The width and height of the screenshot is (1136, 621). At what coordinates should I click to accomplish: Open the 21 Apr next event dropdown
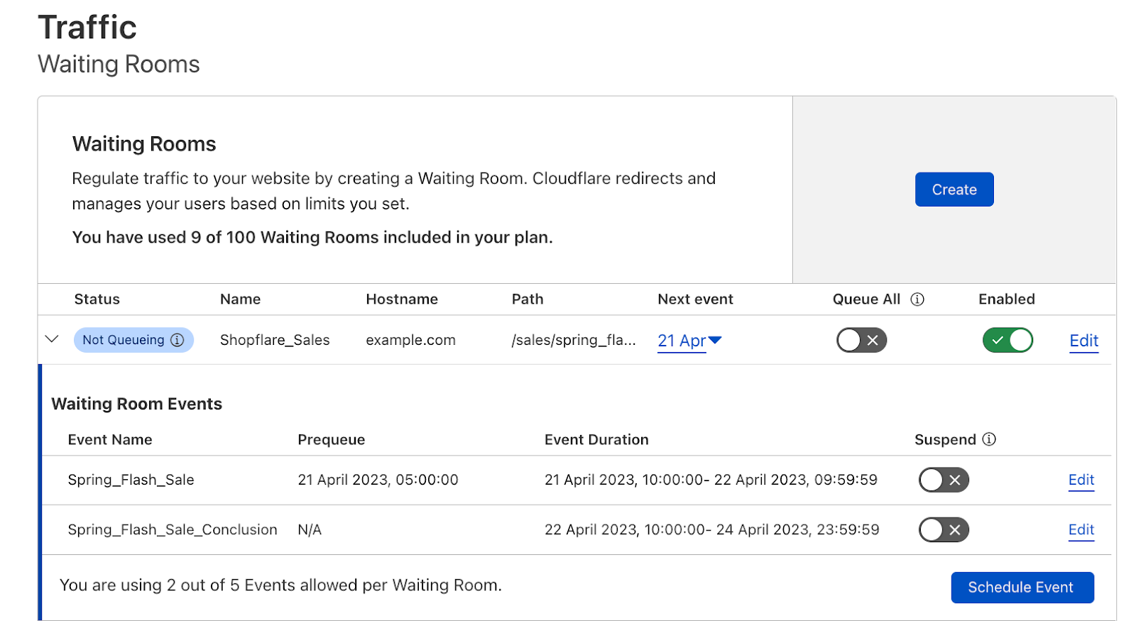tap(689, 341)
